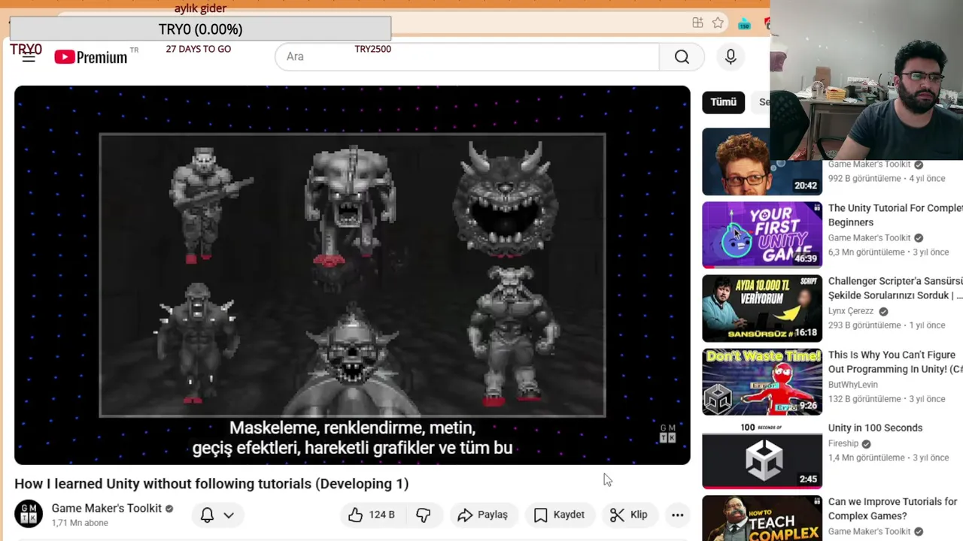Select the Tümü filter chip
Screen dimensions: 963x541
pos(723,102)
